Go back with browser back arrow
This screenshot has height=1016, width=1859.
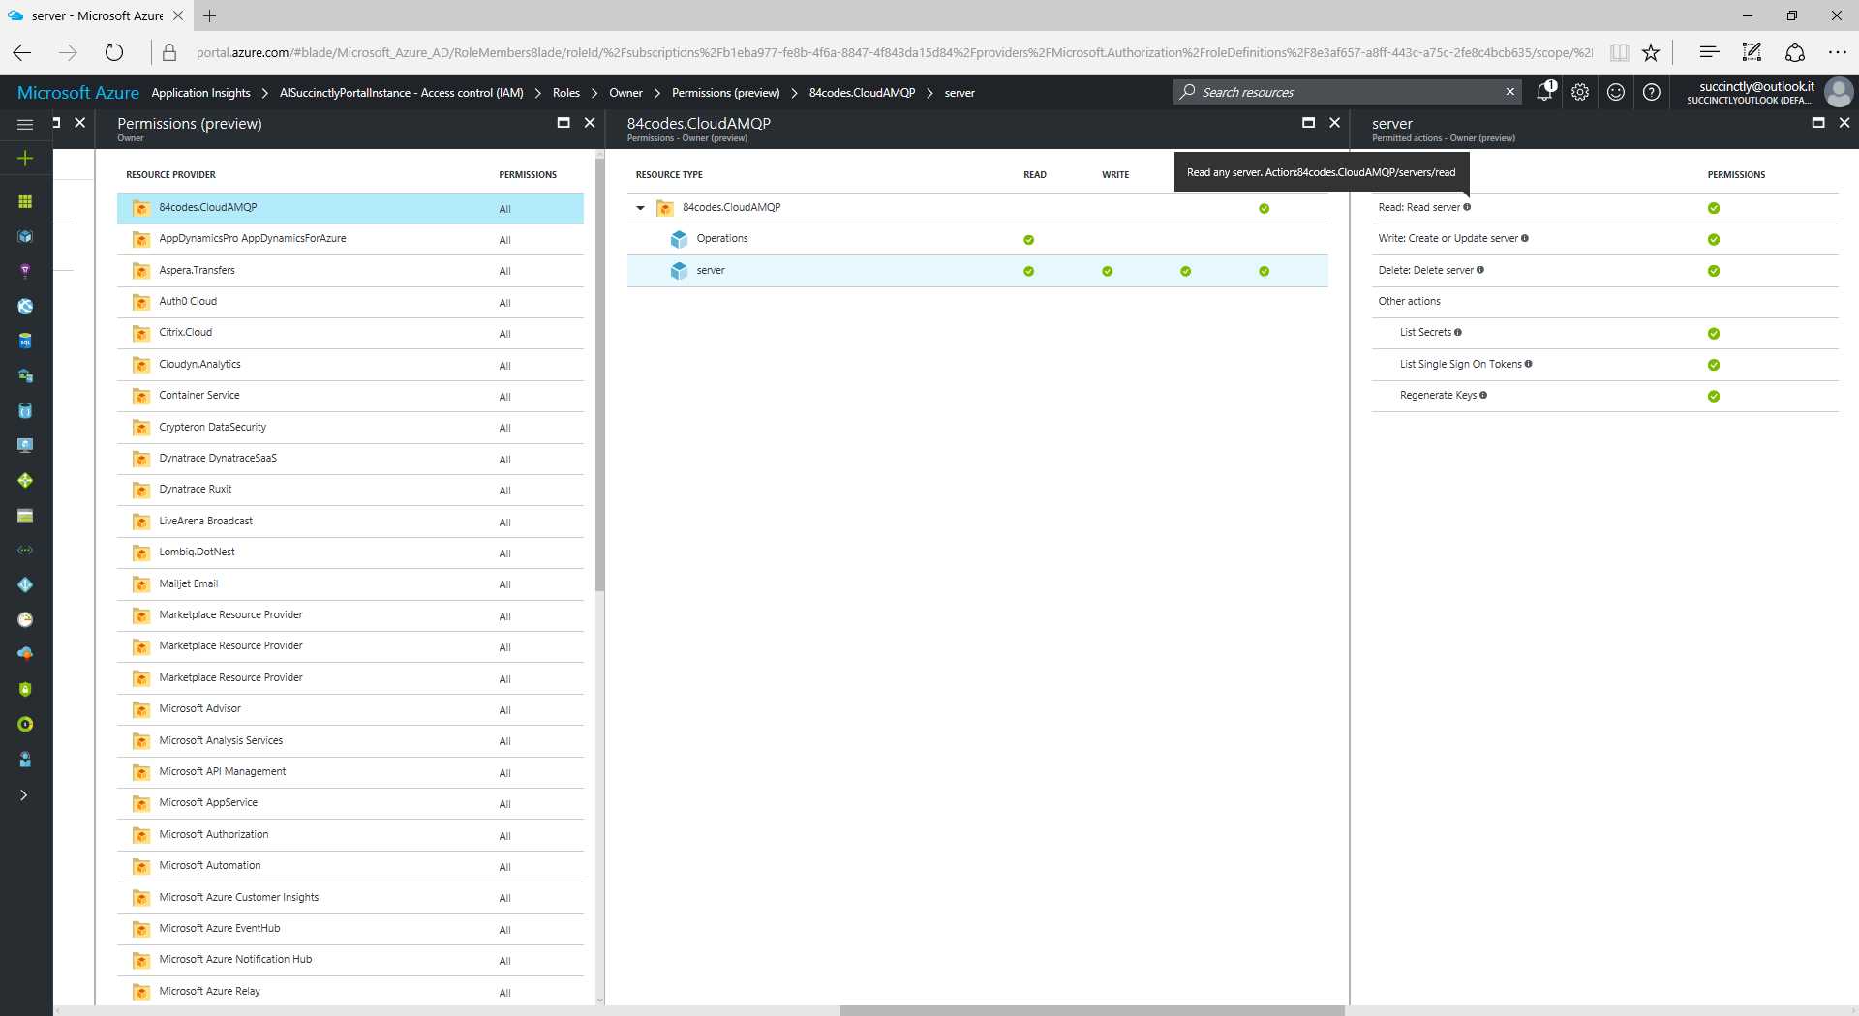point(22,52)
